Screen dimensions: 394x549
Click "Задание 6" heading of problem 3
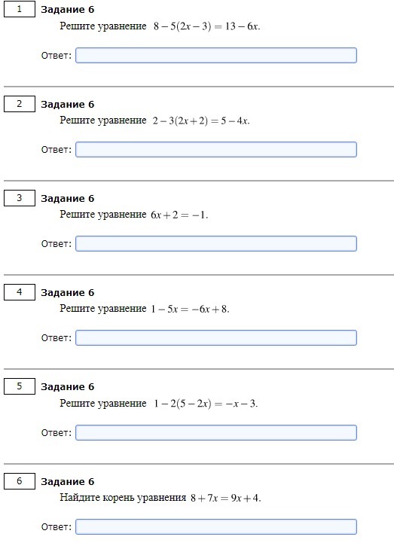point(68,199)
